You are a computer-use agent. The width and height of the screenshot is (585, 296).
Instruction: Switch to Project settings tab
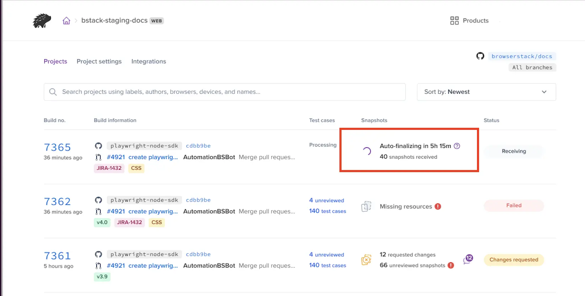click(x=99, y=61)
